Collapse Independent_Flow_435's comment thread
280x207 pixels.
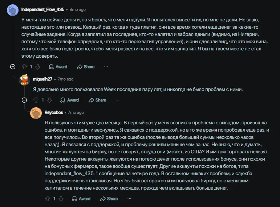point(13,67)
